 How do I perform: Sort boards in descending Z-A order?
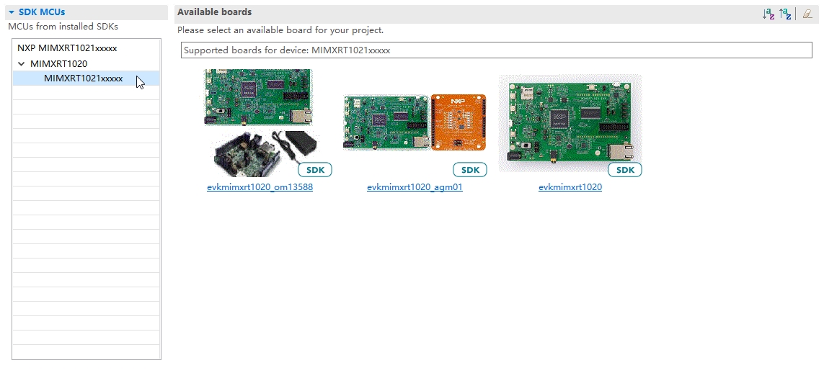tap(785, 14)
